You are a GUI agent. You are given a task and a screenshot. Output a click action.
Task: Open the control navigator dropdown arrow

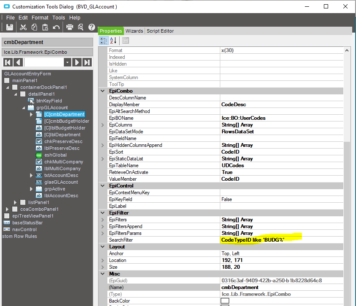click(x=67, y=62)
